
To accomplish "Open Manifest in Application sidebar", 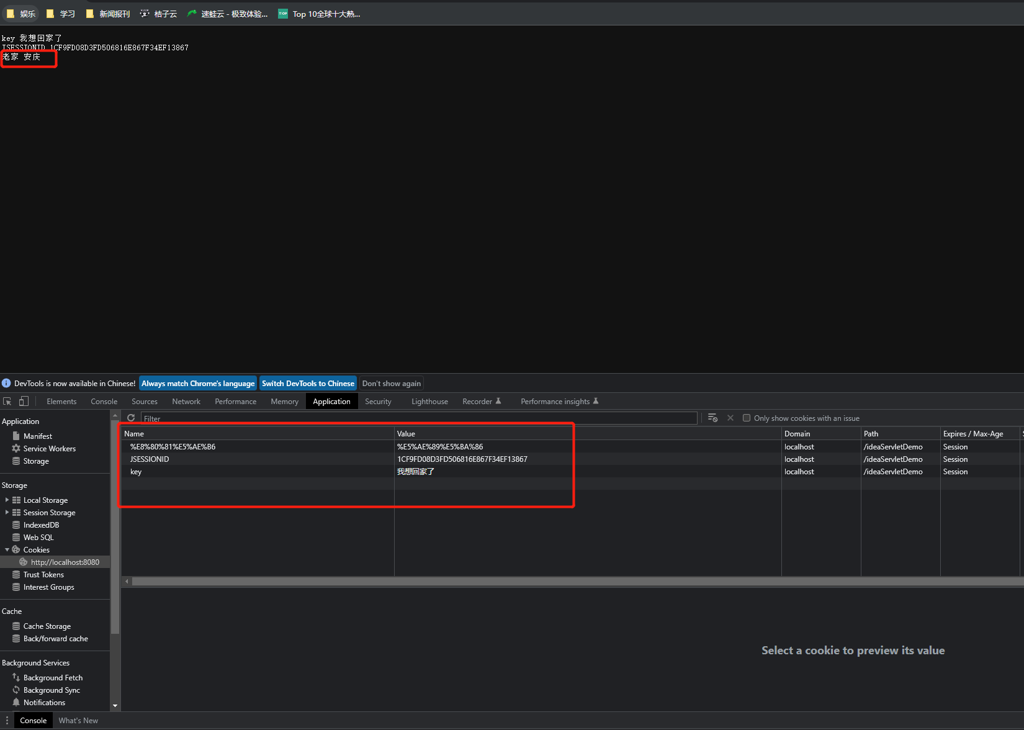I will 38,436.
